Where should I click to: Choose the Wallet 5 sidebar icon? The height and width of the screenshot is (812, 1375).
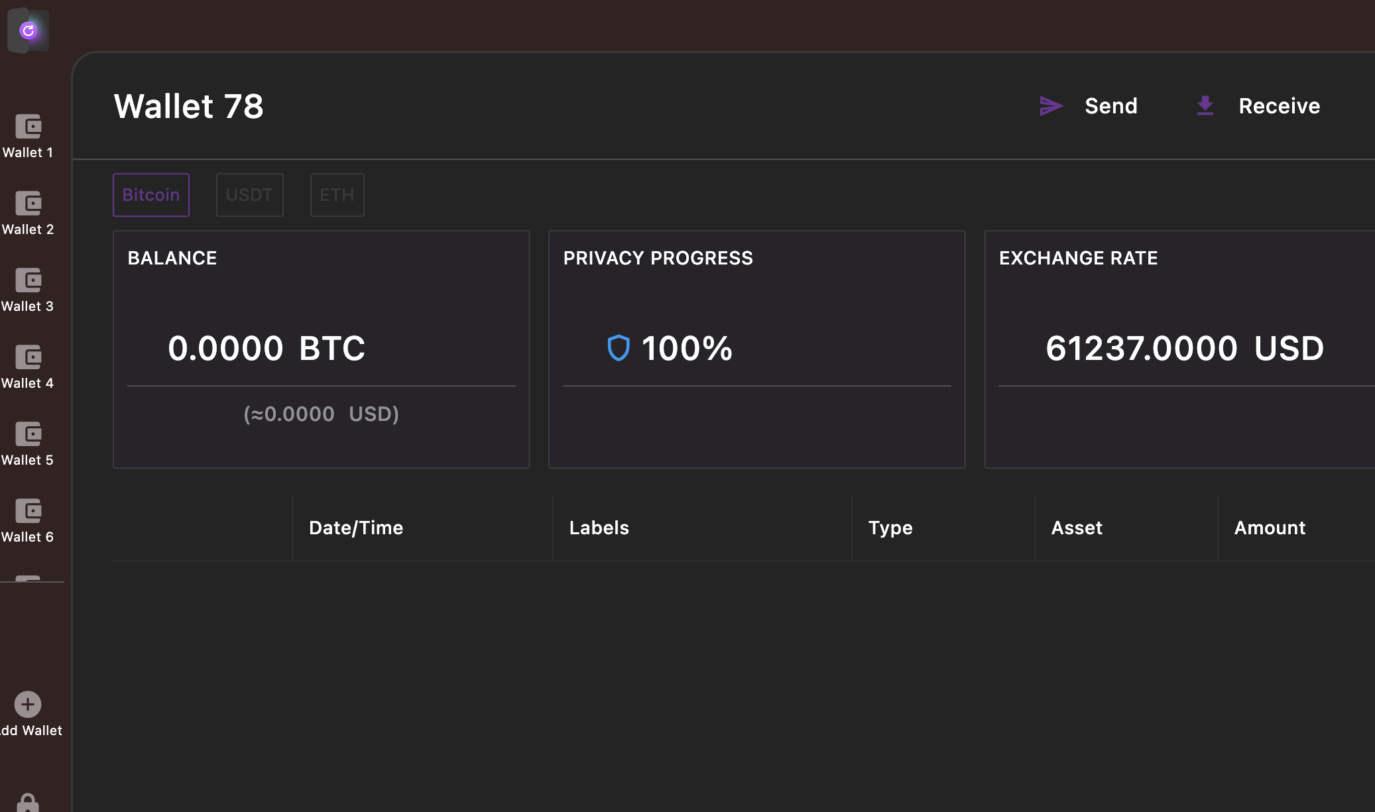(x=28, y=434)
